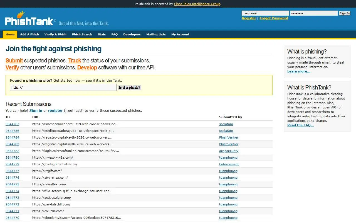Open Mailing Lists page
The width and height of the screenshot is (356, 223).
[x=156, y=34]
